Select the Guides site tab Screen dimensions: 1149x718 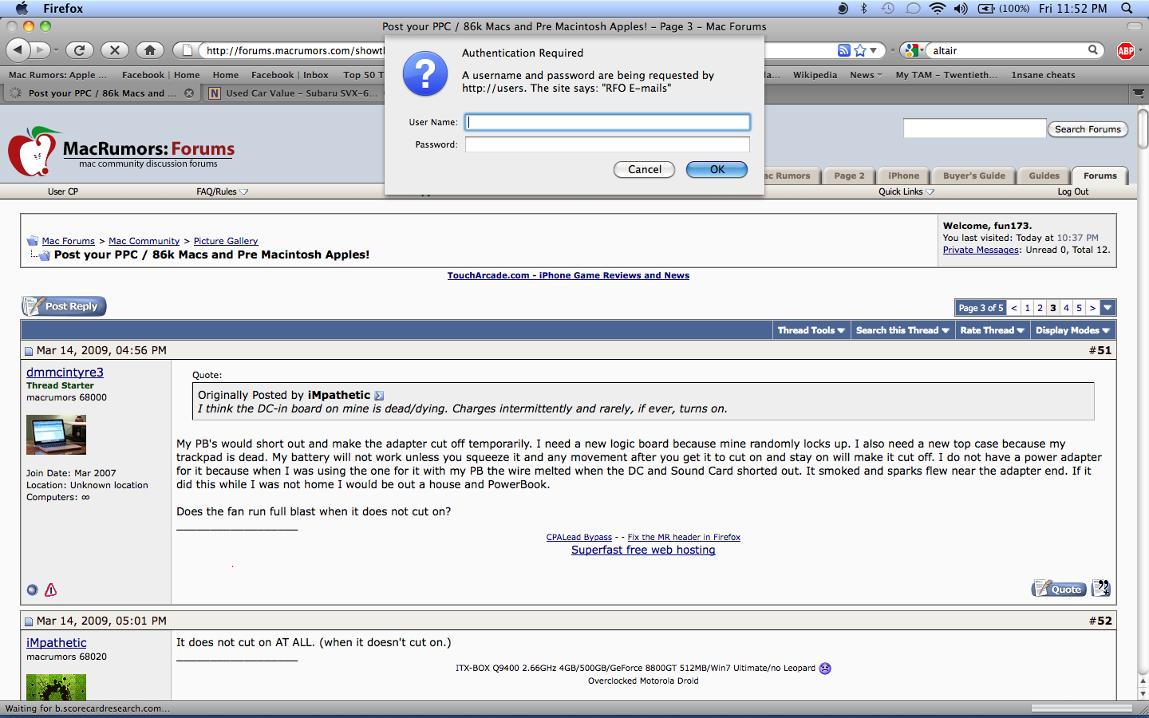click(1044, 176)
